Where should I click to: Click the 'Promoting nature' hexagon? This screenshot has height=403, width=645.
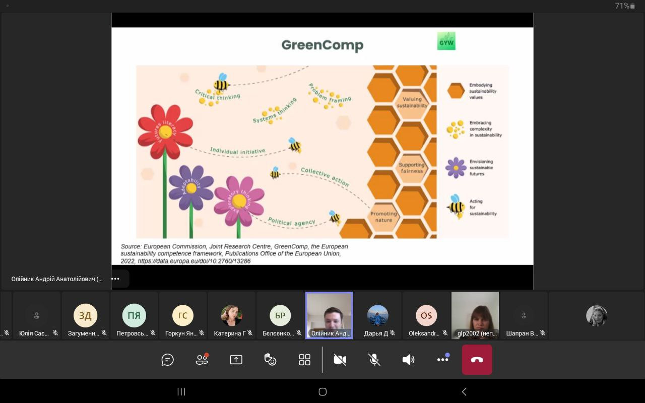(384, 217)
